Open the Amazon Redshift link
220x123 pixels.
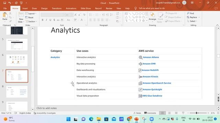pos(150,70)
